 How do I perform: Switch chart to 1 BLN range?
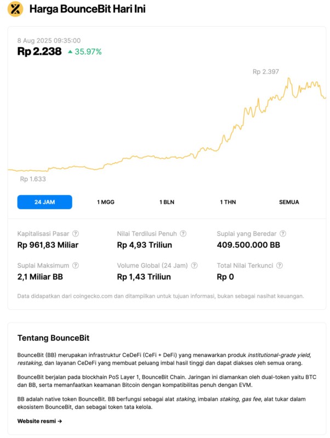tap(167, 202)
